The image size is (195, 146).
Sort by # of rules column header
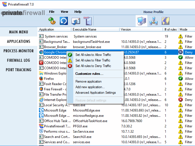tap(170, 29)
